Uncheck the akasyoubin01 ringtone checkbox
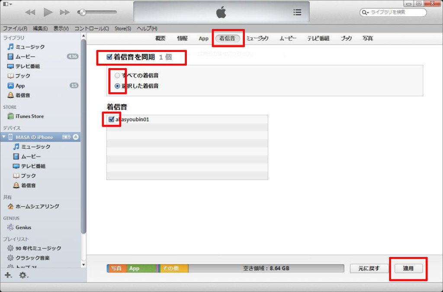 tap(112, 119)
